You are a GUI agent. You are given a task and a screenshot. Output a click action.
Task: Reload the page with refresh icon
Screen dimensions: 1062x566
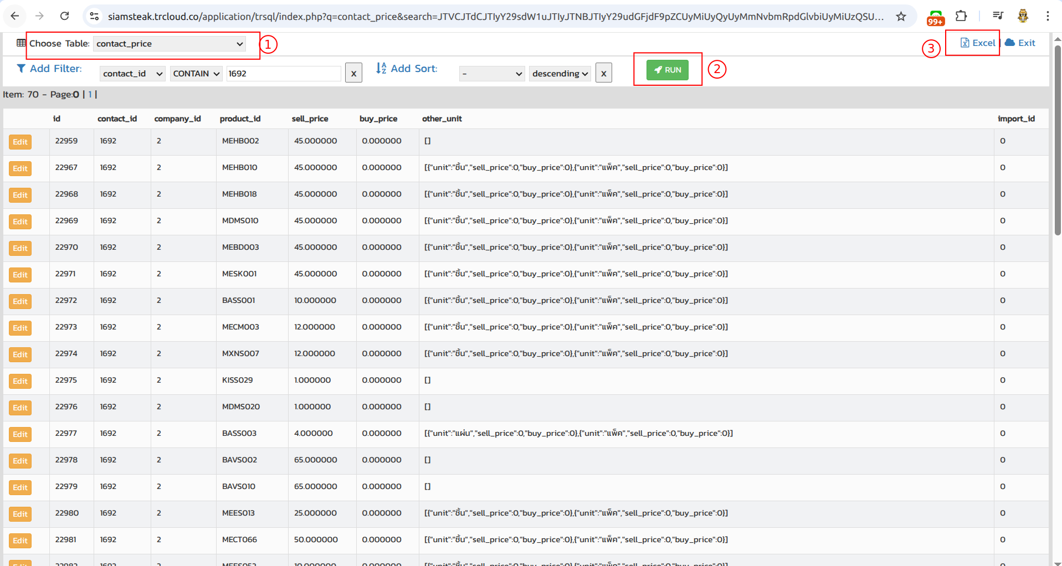[64, 16]
